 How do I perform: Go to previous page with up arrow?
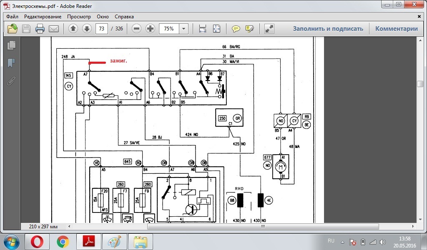[73, 29]
